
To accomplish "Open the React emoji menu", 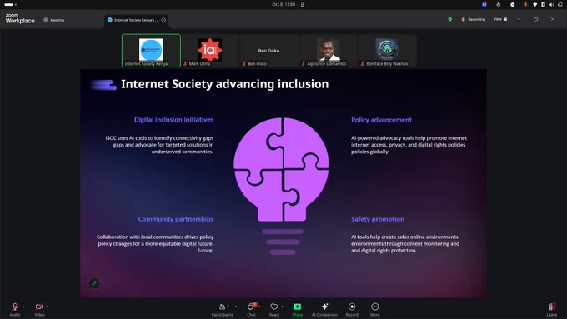I will pos(274,309).
